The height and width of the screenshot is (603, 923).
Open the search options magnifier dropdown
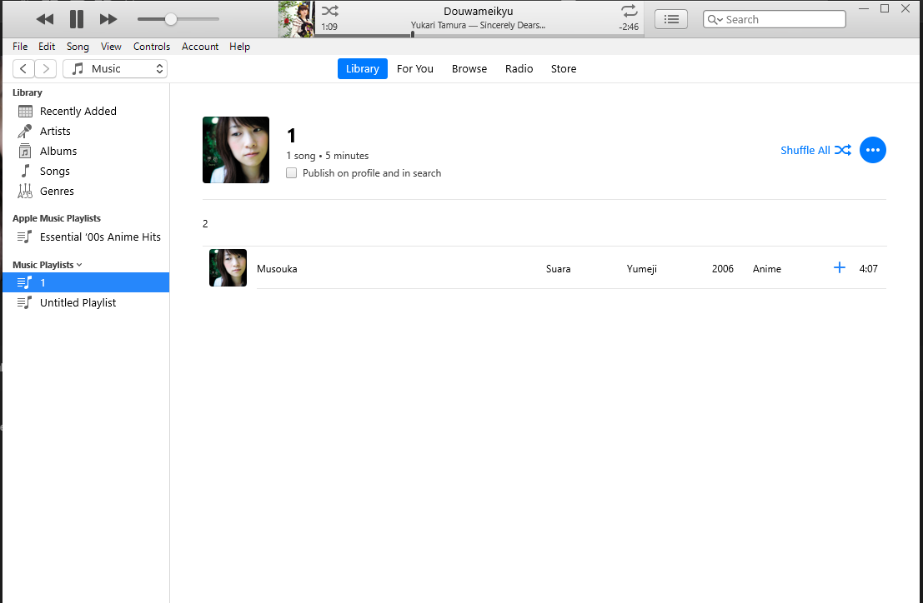pyautogui.click(x=715, y=19)
